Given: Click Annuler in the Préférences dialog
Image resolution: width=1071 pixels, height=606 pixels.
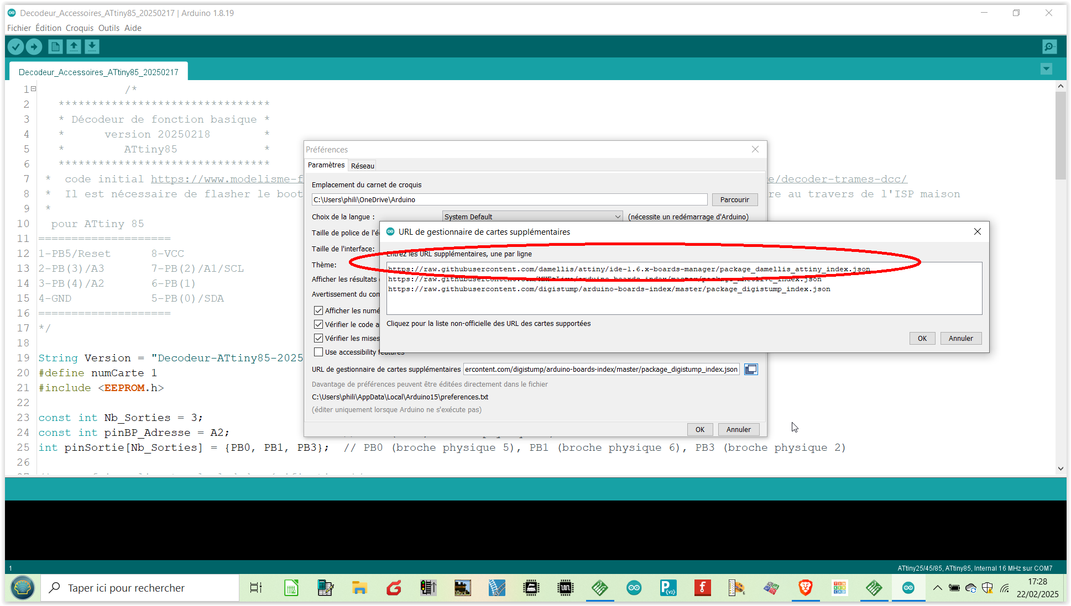Looking at the screenshot, I should click(x=739, y=429).
